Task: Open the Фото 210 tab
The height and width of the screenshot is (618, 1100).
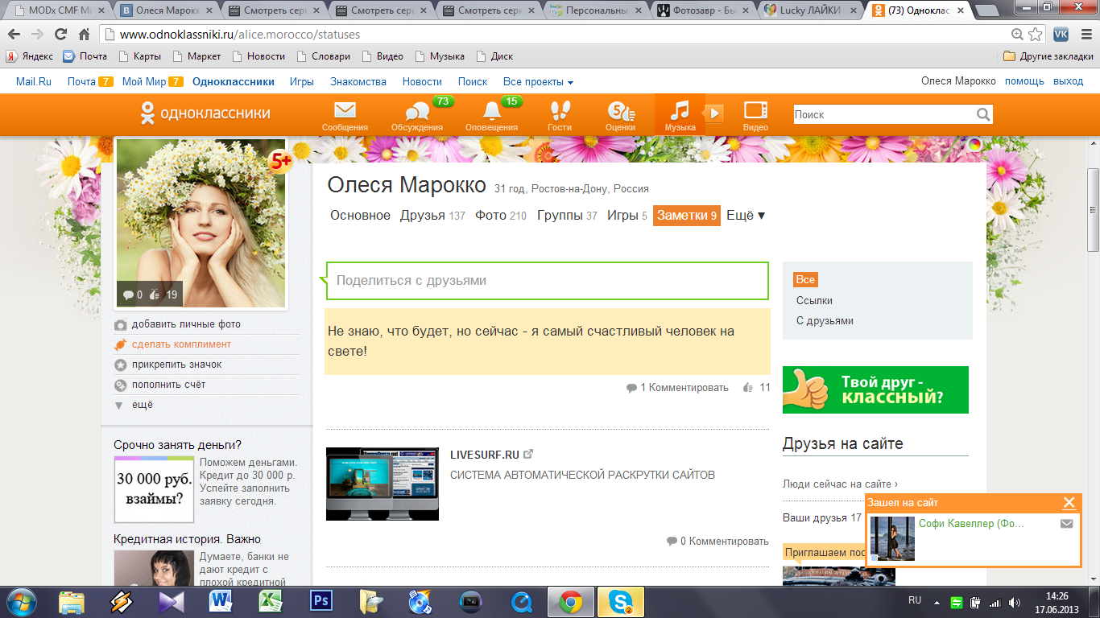Action: click(x=500, y=216)
